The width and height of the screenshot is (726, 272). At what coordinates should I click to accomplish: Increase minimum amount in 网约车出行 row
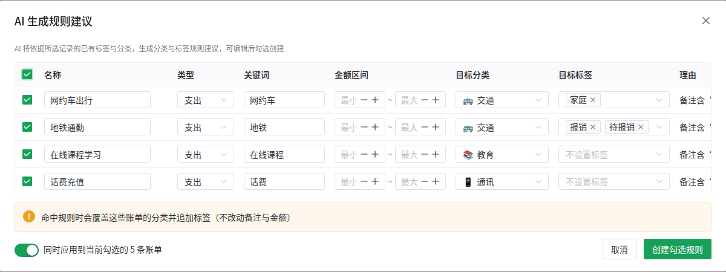tap(375, 100)
